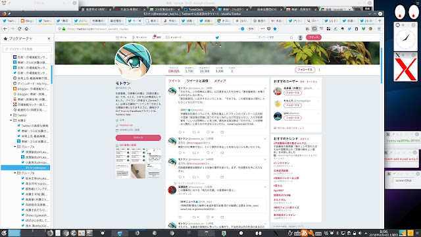Collapse the グループB bookmark folder

15,173
